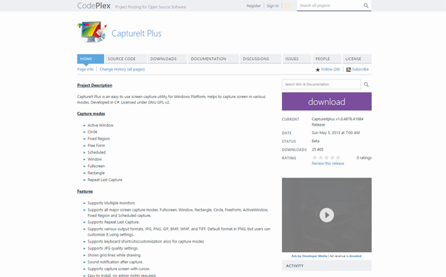The image size is (446, 277).
Task: Click the 'Circle' list item
Action: (x=92, y=132)
